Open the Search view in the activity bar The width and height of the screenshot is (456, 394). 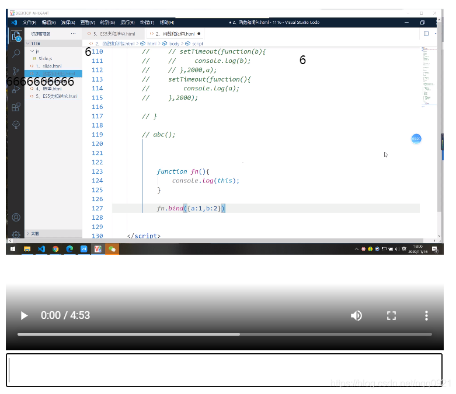tap(16, 54)
